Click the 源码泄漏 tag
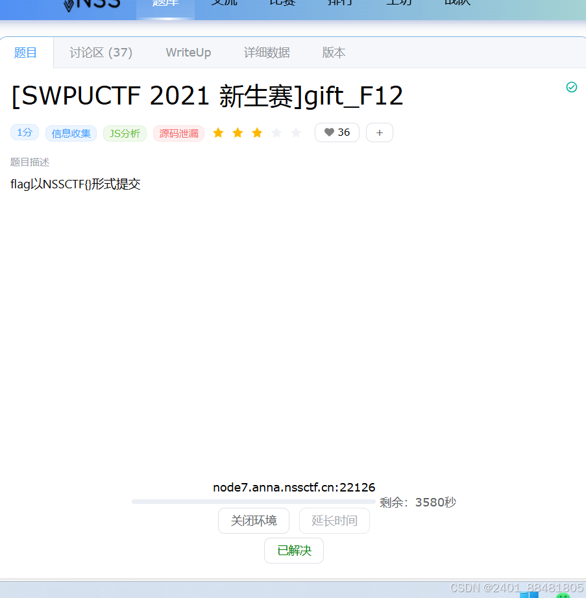 [x=178, y=133]
